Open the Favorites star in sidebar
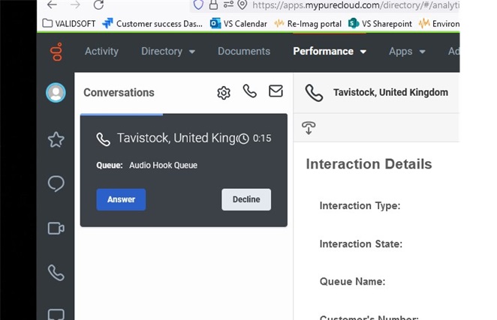Screen dimensions: 497x320 pyautogui.click(x=56, y=139)
